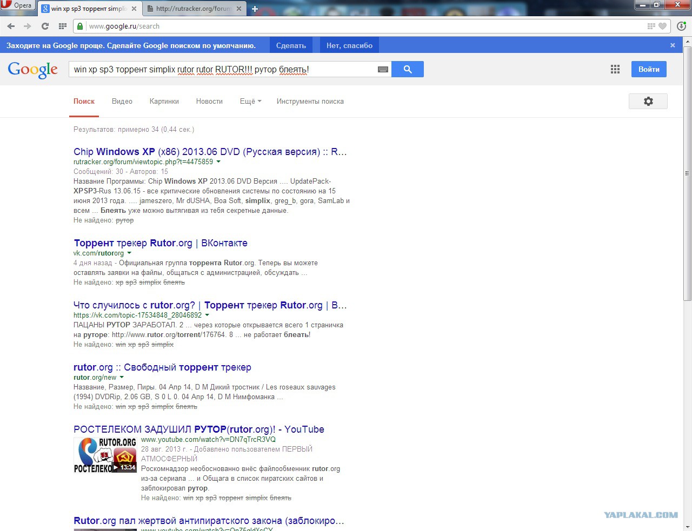Click the Войти sign-in button

click(x=649, y=69)
